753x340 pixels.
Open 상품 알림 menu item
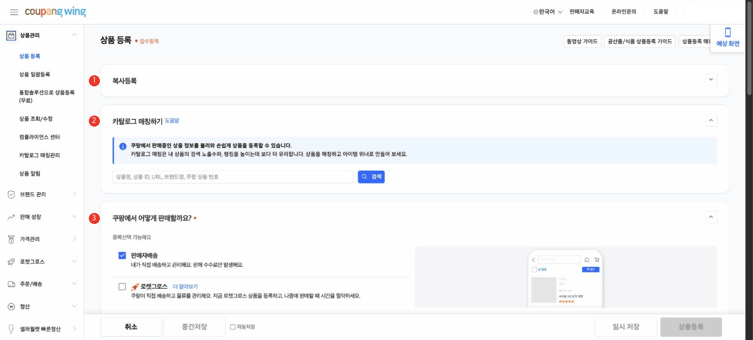(30, 174)
